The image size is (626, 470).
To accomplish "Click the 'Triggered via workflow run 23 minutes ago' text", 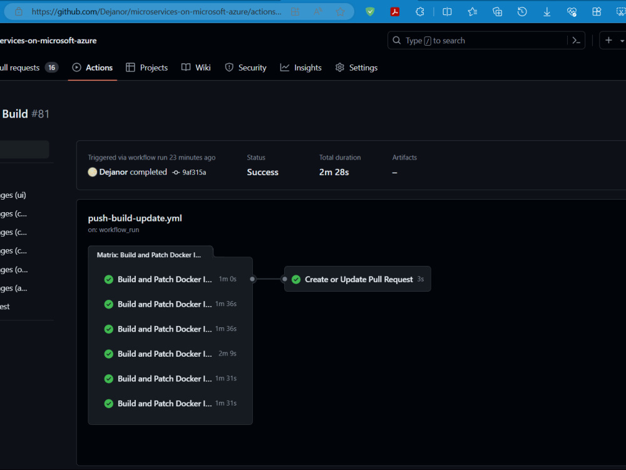I will (151, 157).
